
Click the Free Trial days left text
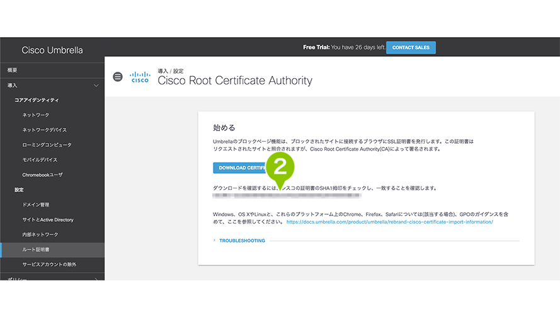coord(344,47)
